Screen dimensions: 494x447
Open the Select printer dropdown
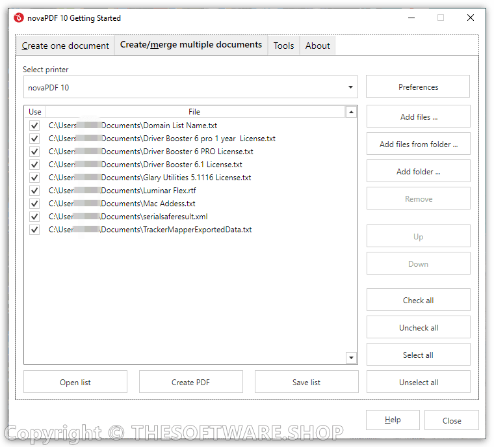190,87
